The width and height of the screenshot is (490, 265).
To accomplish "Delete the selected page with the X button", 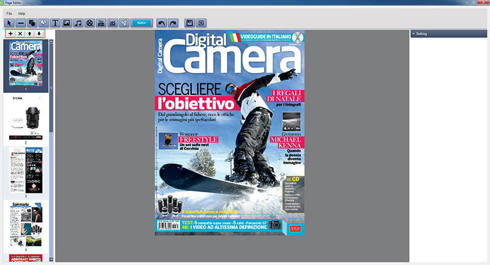I will pos(20,34).
